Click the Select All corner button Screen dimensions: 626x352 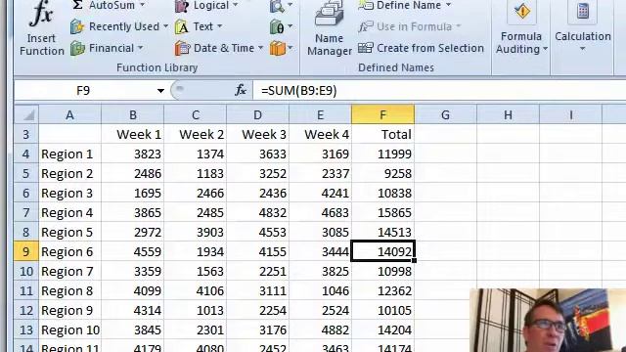click(26, 115)
